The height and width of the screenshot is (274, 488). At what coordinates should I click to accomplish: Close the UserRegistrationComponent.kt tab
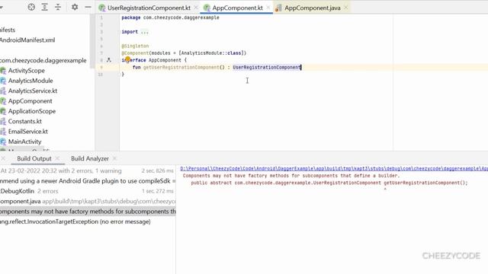point(196,8)
